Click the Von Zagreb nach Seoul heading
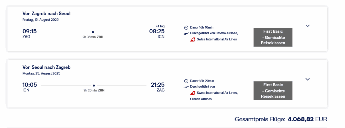The height and width of the screenshot is (128, 345). click(x=46, y=14)
